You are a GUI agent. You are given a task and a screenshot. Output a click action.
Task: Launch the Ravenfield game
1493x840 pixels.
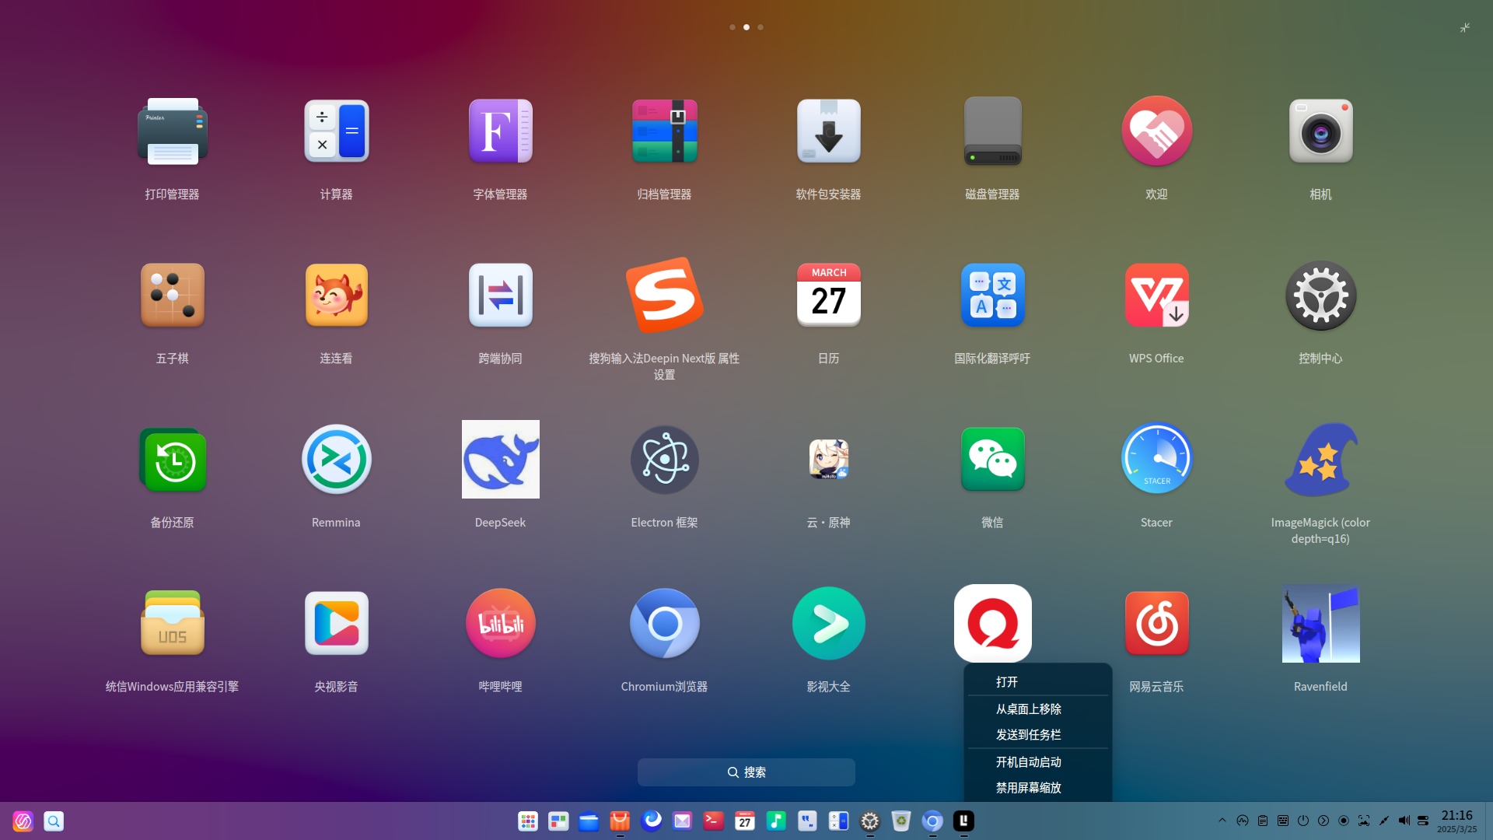(1321, 623)
